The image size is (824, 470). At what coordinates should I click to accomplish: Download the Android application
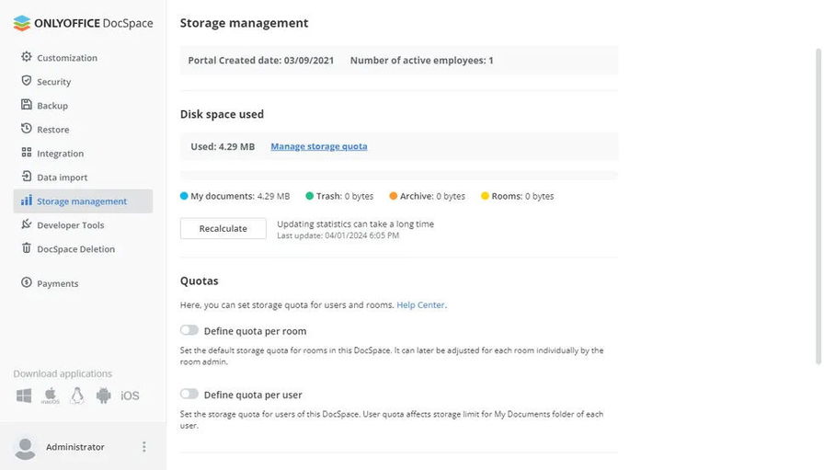[103, 395]
